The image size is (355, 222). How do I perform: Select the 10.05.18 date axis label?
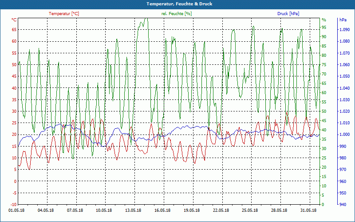point(104,210)
